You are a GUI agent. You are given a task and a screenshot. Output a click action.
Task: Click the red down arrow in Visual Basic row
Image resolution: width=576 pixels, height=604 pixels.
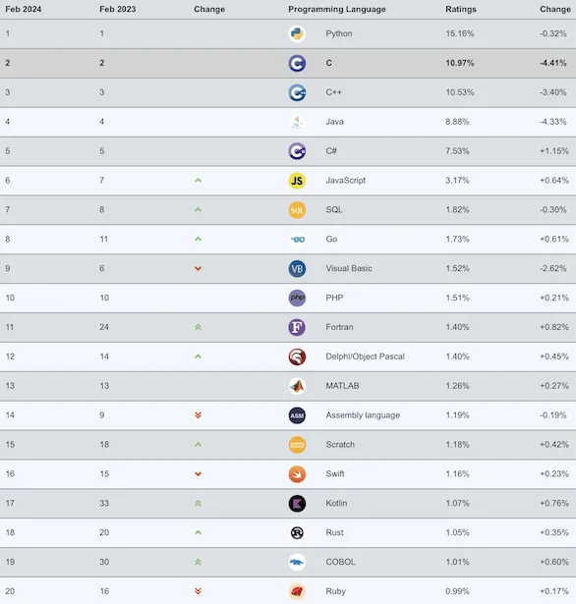(x=198, y=268)
